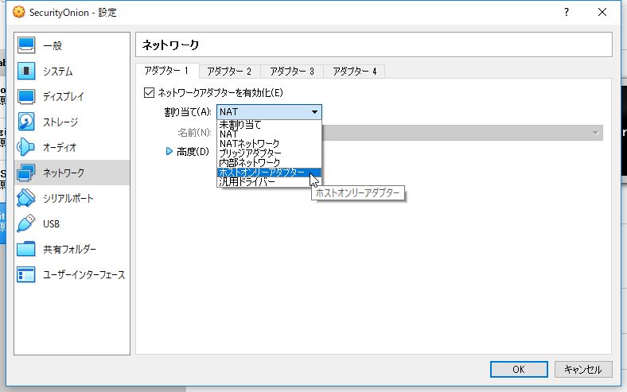This screenshot has width=627, height=392.
Task: Select the シリアルポート connector icon
Action: coord(26,198)
